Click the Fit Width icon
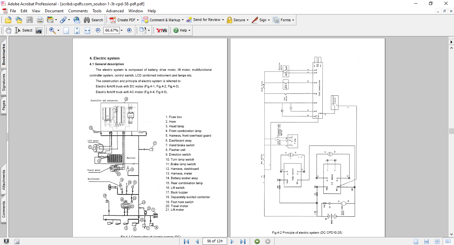Image resolution: width=454 pixels, height=245 pixels. pos(87,30)
